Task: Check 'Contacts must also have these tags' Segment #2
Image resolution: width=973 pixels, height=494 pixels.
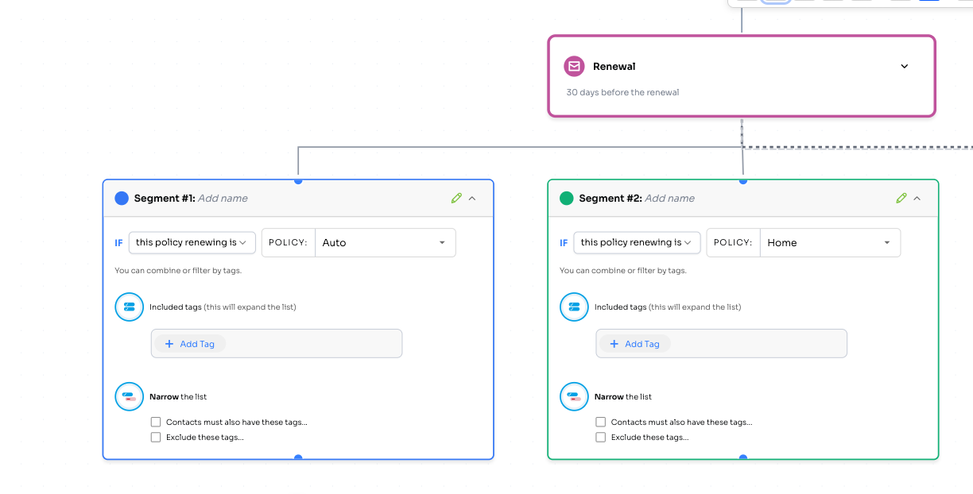Action: coord(601,422)
